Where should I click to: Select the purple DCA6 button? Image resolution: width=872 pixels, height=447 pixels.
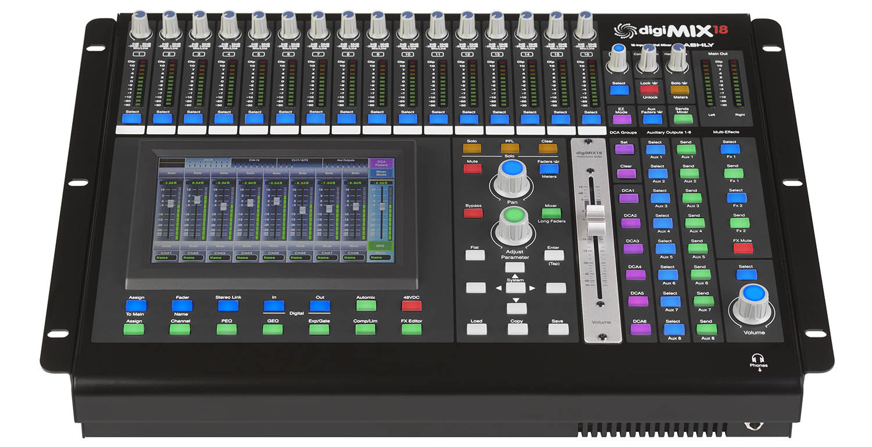tap(640, 329)
